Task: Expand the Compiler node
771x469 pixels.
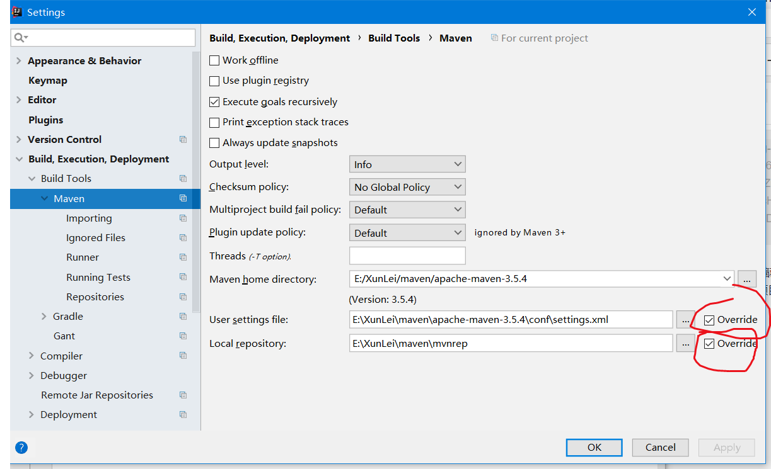Action: pos(32,356)
